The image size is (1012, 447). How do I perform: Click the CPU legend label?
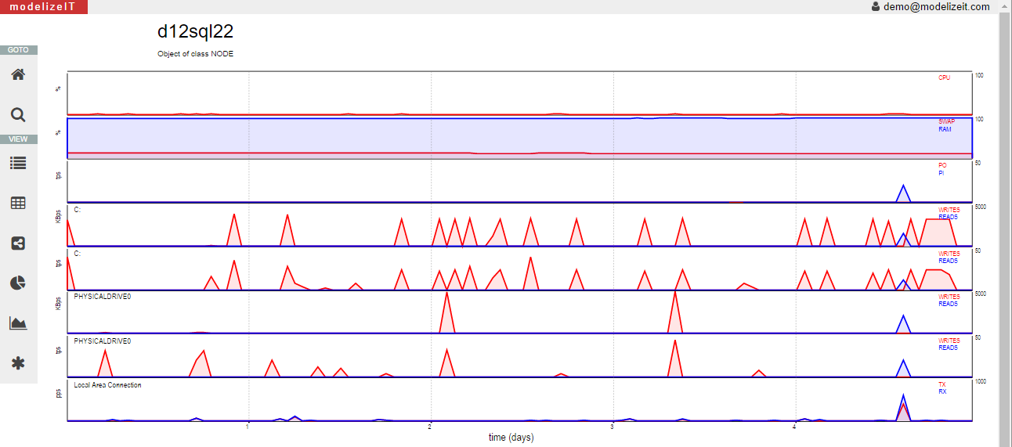tap(944, 78)
